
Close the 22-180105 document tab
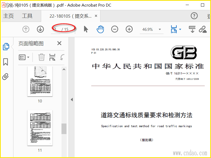coord(96,16)
